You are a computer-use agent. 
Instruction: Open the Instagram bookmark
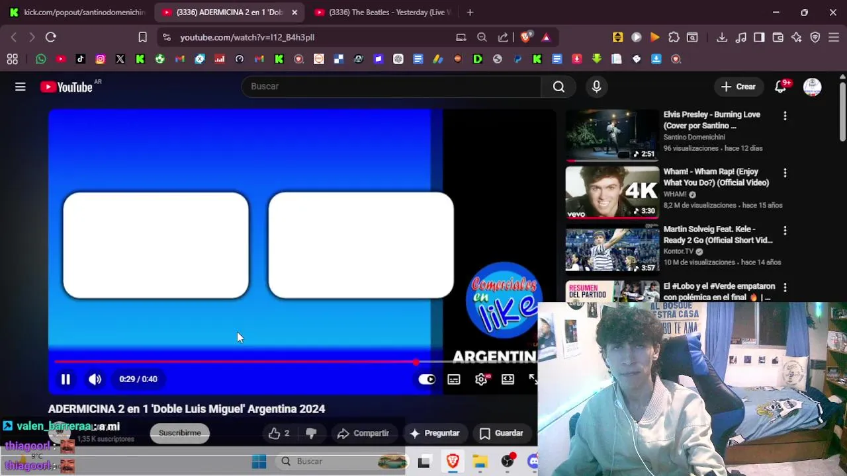tap(101, 59)
